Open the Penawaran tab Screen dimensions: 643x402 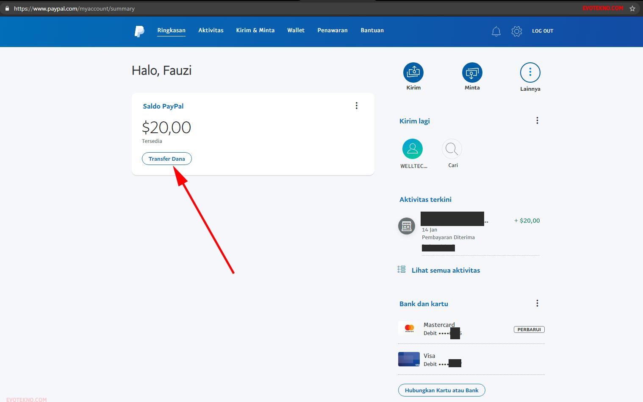click(x=333, y=30)
